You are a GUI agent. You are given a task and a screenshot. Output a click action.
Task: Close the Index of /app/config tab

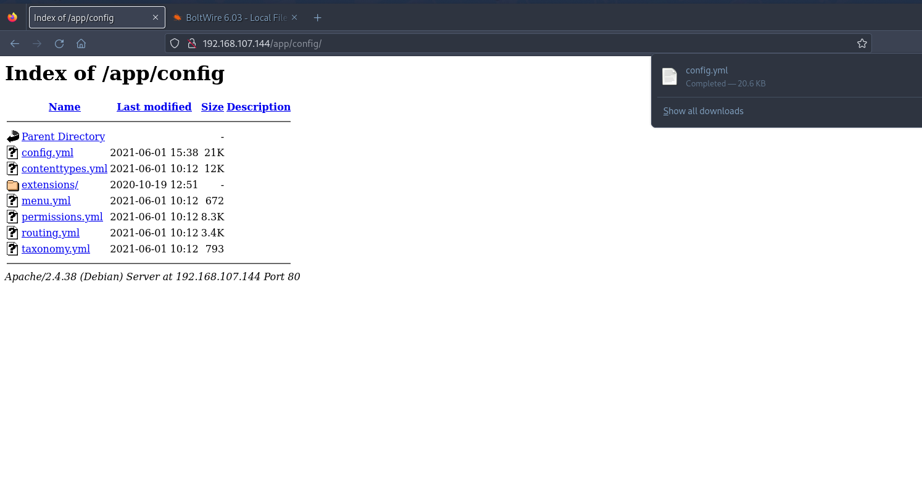coord(156,17)
